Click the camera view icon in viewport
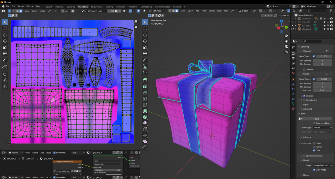The image size is (335, 179). coord(286,46)
